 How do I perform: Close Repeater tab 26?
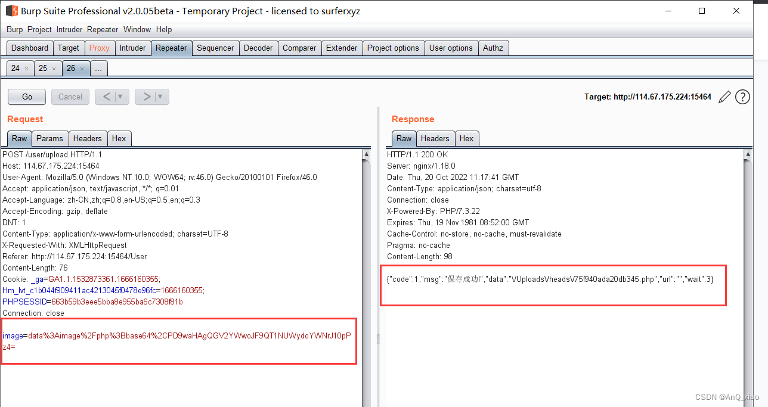82,69
